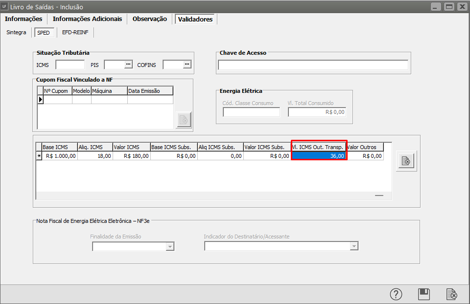The height and width of the screenshot is (304, 470).
Task: Expand the Indicador do Destinatário/Acessante dropdown
Action: pos(354,247)
